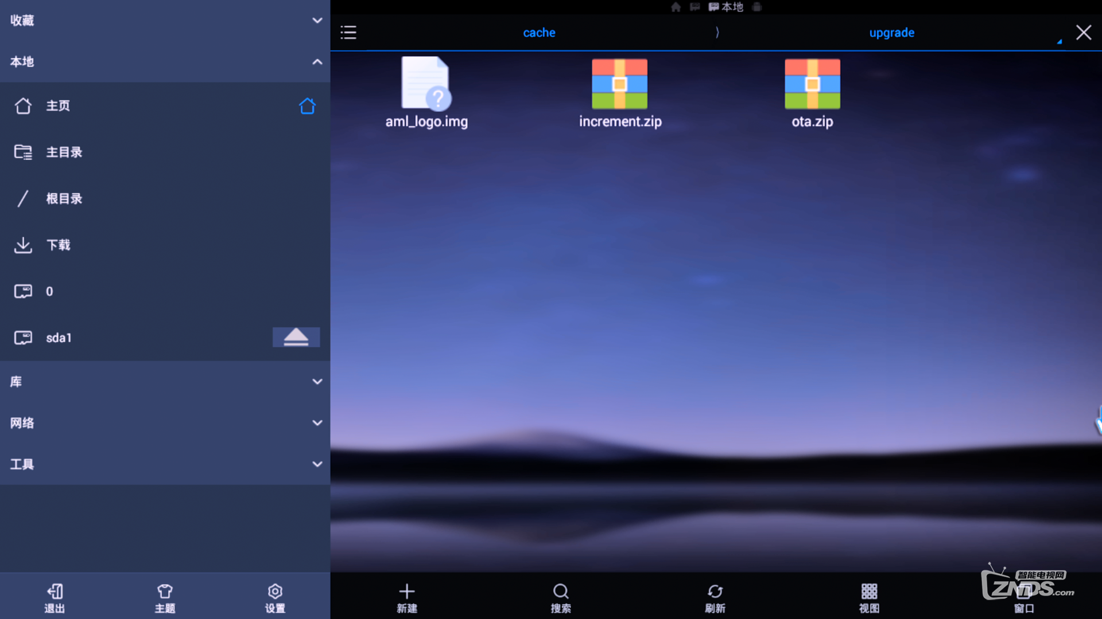Select the cache tab
The height and width of the screenshot is (619, 1102).
pyautogui.click(x=539, y=33)
